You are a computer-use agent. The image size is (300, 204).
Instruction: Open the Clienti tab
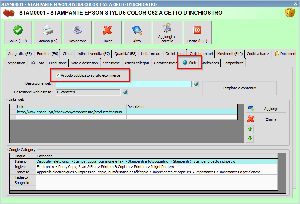click(x=68, y=54)
